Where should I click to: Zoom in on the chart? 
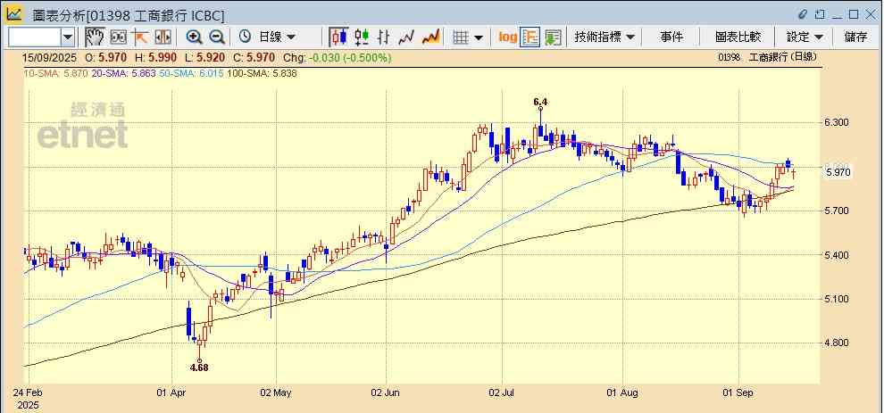tap(195, 37)
